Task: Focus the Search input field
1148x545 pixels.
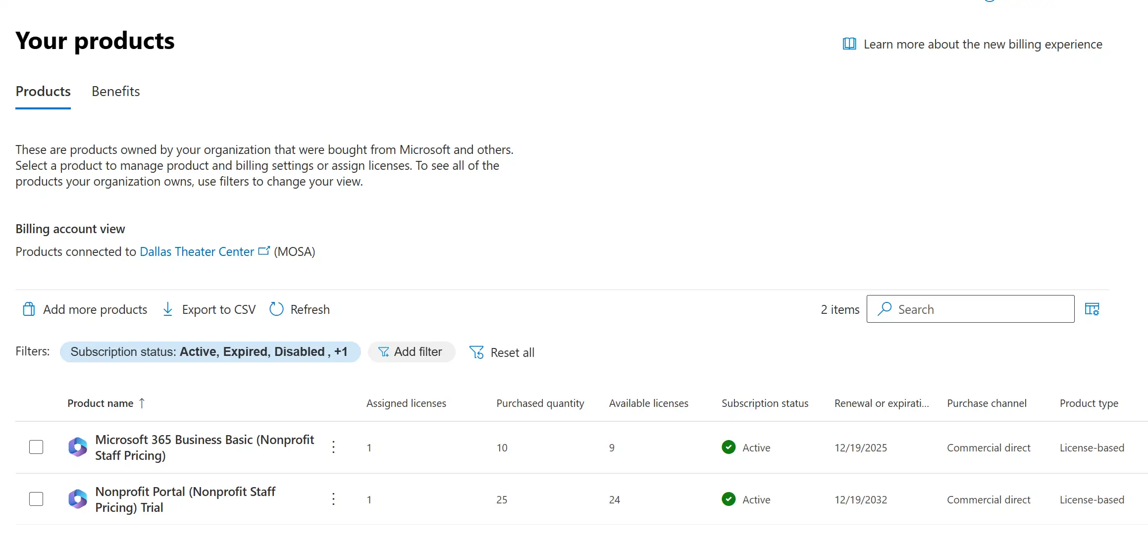Action: 971,309
